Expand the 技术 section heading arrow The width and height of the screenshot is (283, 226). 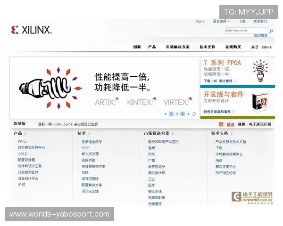point(89,134)
